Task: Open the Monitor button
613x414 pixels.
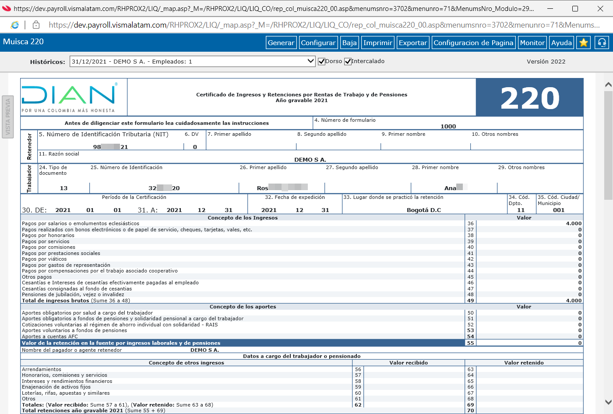Action: click(532, 42)
